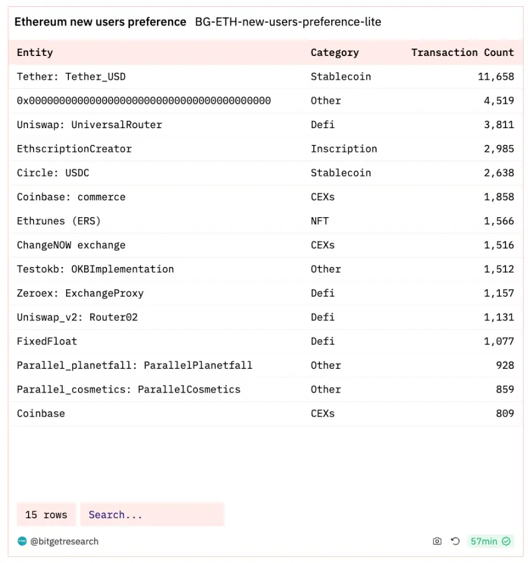Select the FixedFloat entity cell
Viewport: 528px width, 563px height.
tap(47, 341)
